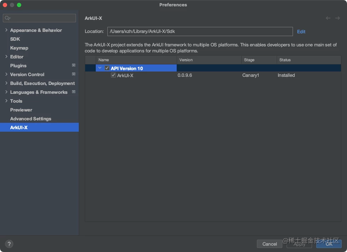
Task: Click the green zoom window button
Action: pos(19,5)
